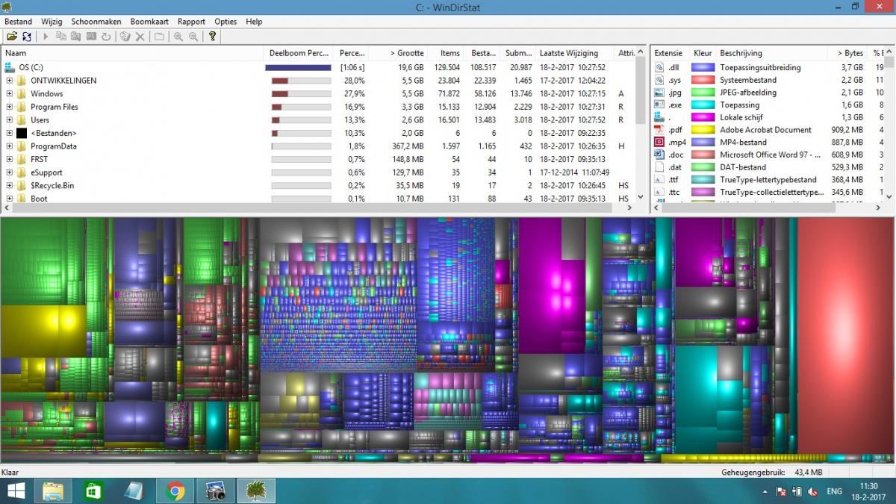Viewport: 896px width, 504px height.
Task: Open Windows Store from the taskbar
Action: [93, 491]
